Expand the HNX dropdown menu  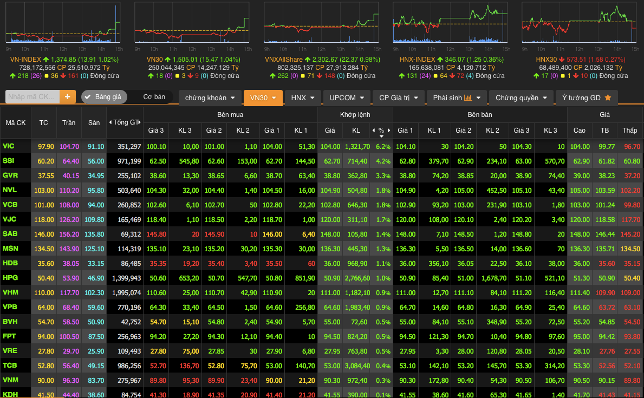tap(302, 98)
